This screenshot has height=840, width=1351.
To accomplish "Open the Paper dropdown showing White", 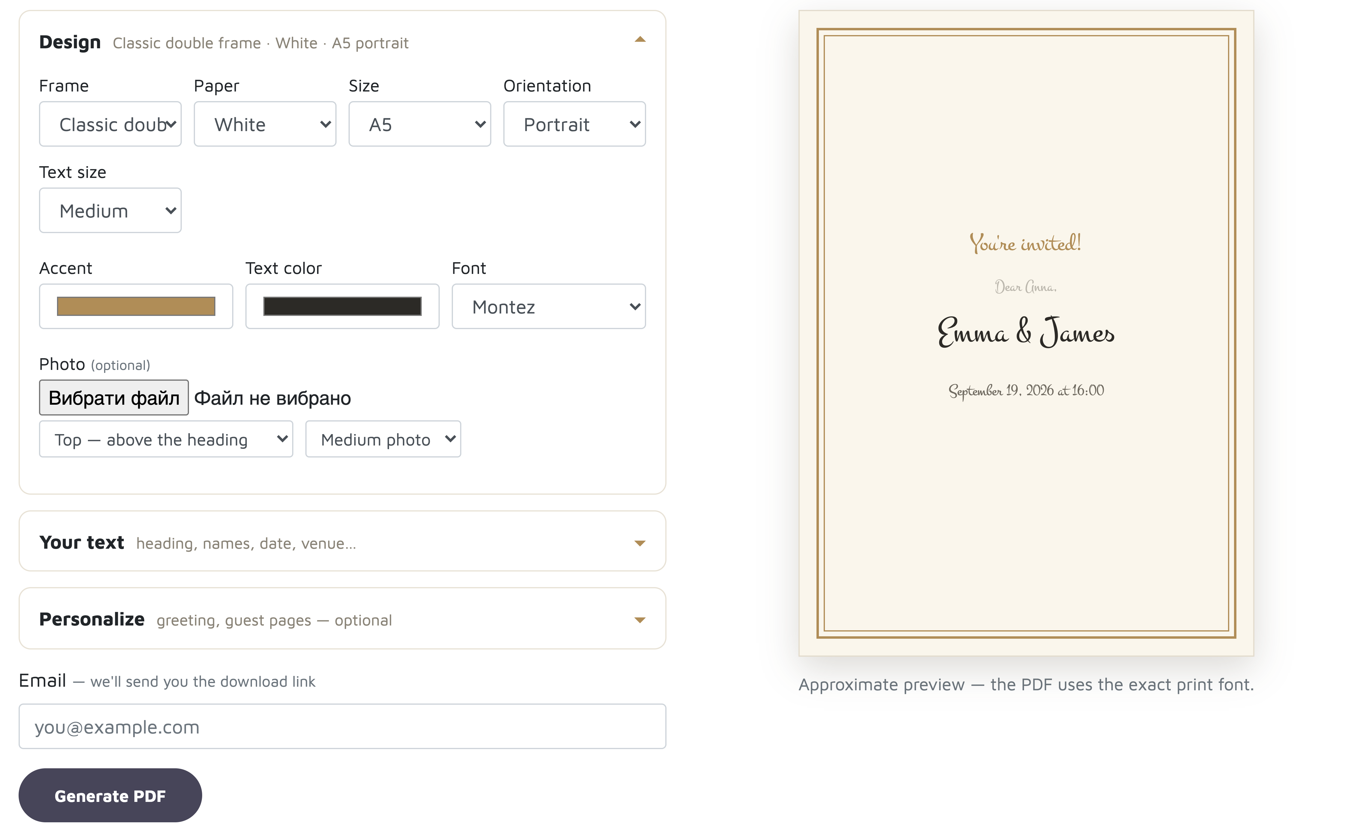I will (265, 124).
